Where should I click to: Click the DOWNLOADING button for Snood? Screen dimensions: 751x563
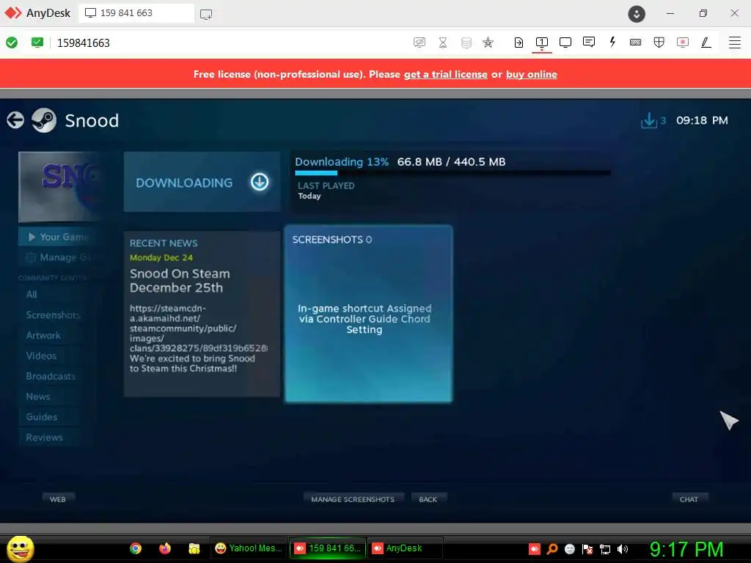[x=202, y=182]
